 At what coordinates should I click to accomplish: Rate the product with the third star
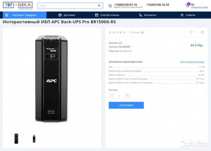pyautogui.click(x=117, y=32)
